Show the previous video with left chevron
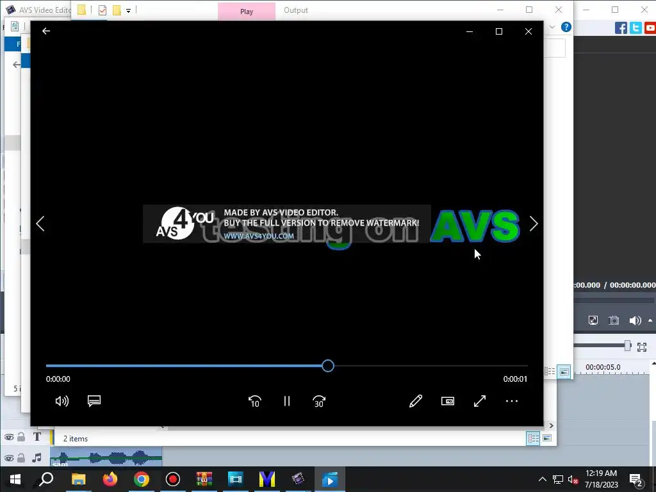656x492 pixels. click(x=40, y=224)
